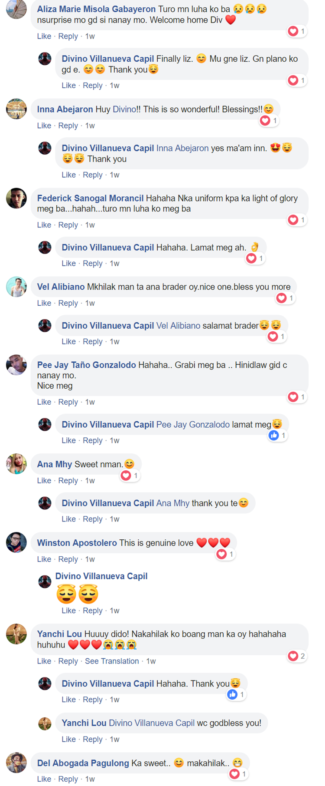View heart reaction on Del Abogada Pagulong's comment

coord(238,774)
